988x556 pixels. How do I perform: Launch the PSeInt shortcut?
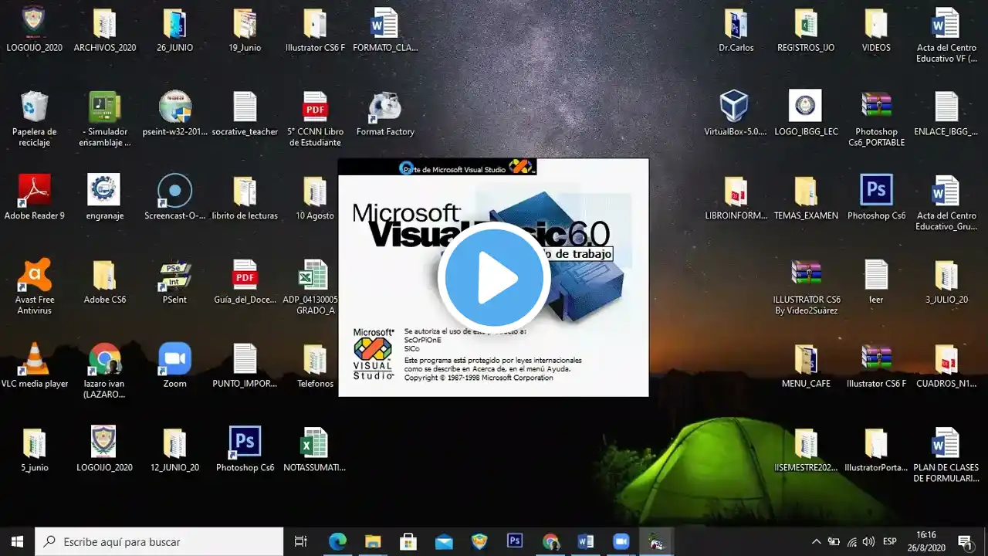pyautogui.click(x=174, y=274)
